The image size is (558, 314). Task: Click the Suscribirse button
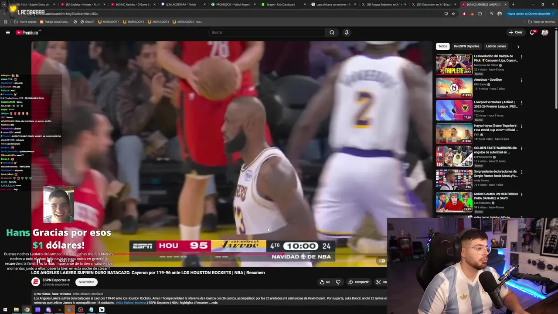(86, 282)
